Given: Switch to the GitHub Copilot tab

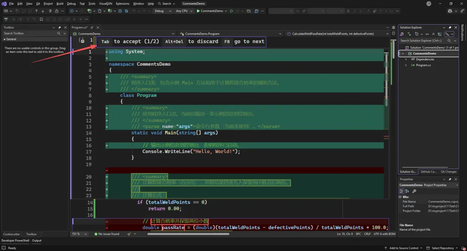Looking at the screenshot, I should 428,172.
